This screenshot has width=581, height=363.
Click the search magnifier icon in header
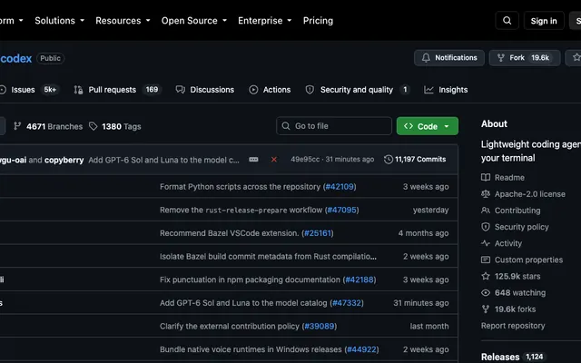point(507,21)
